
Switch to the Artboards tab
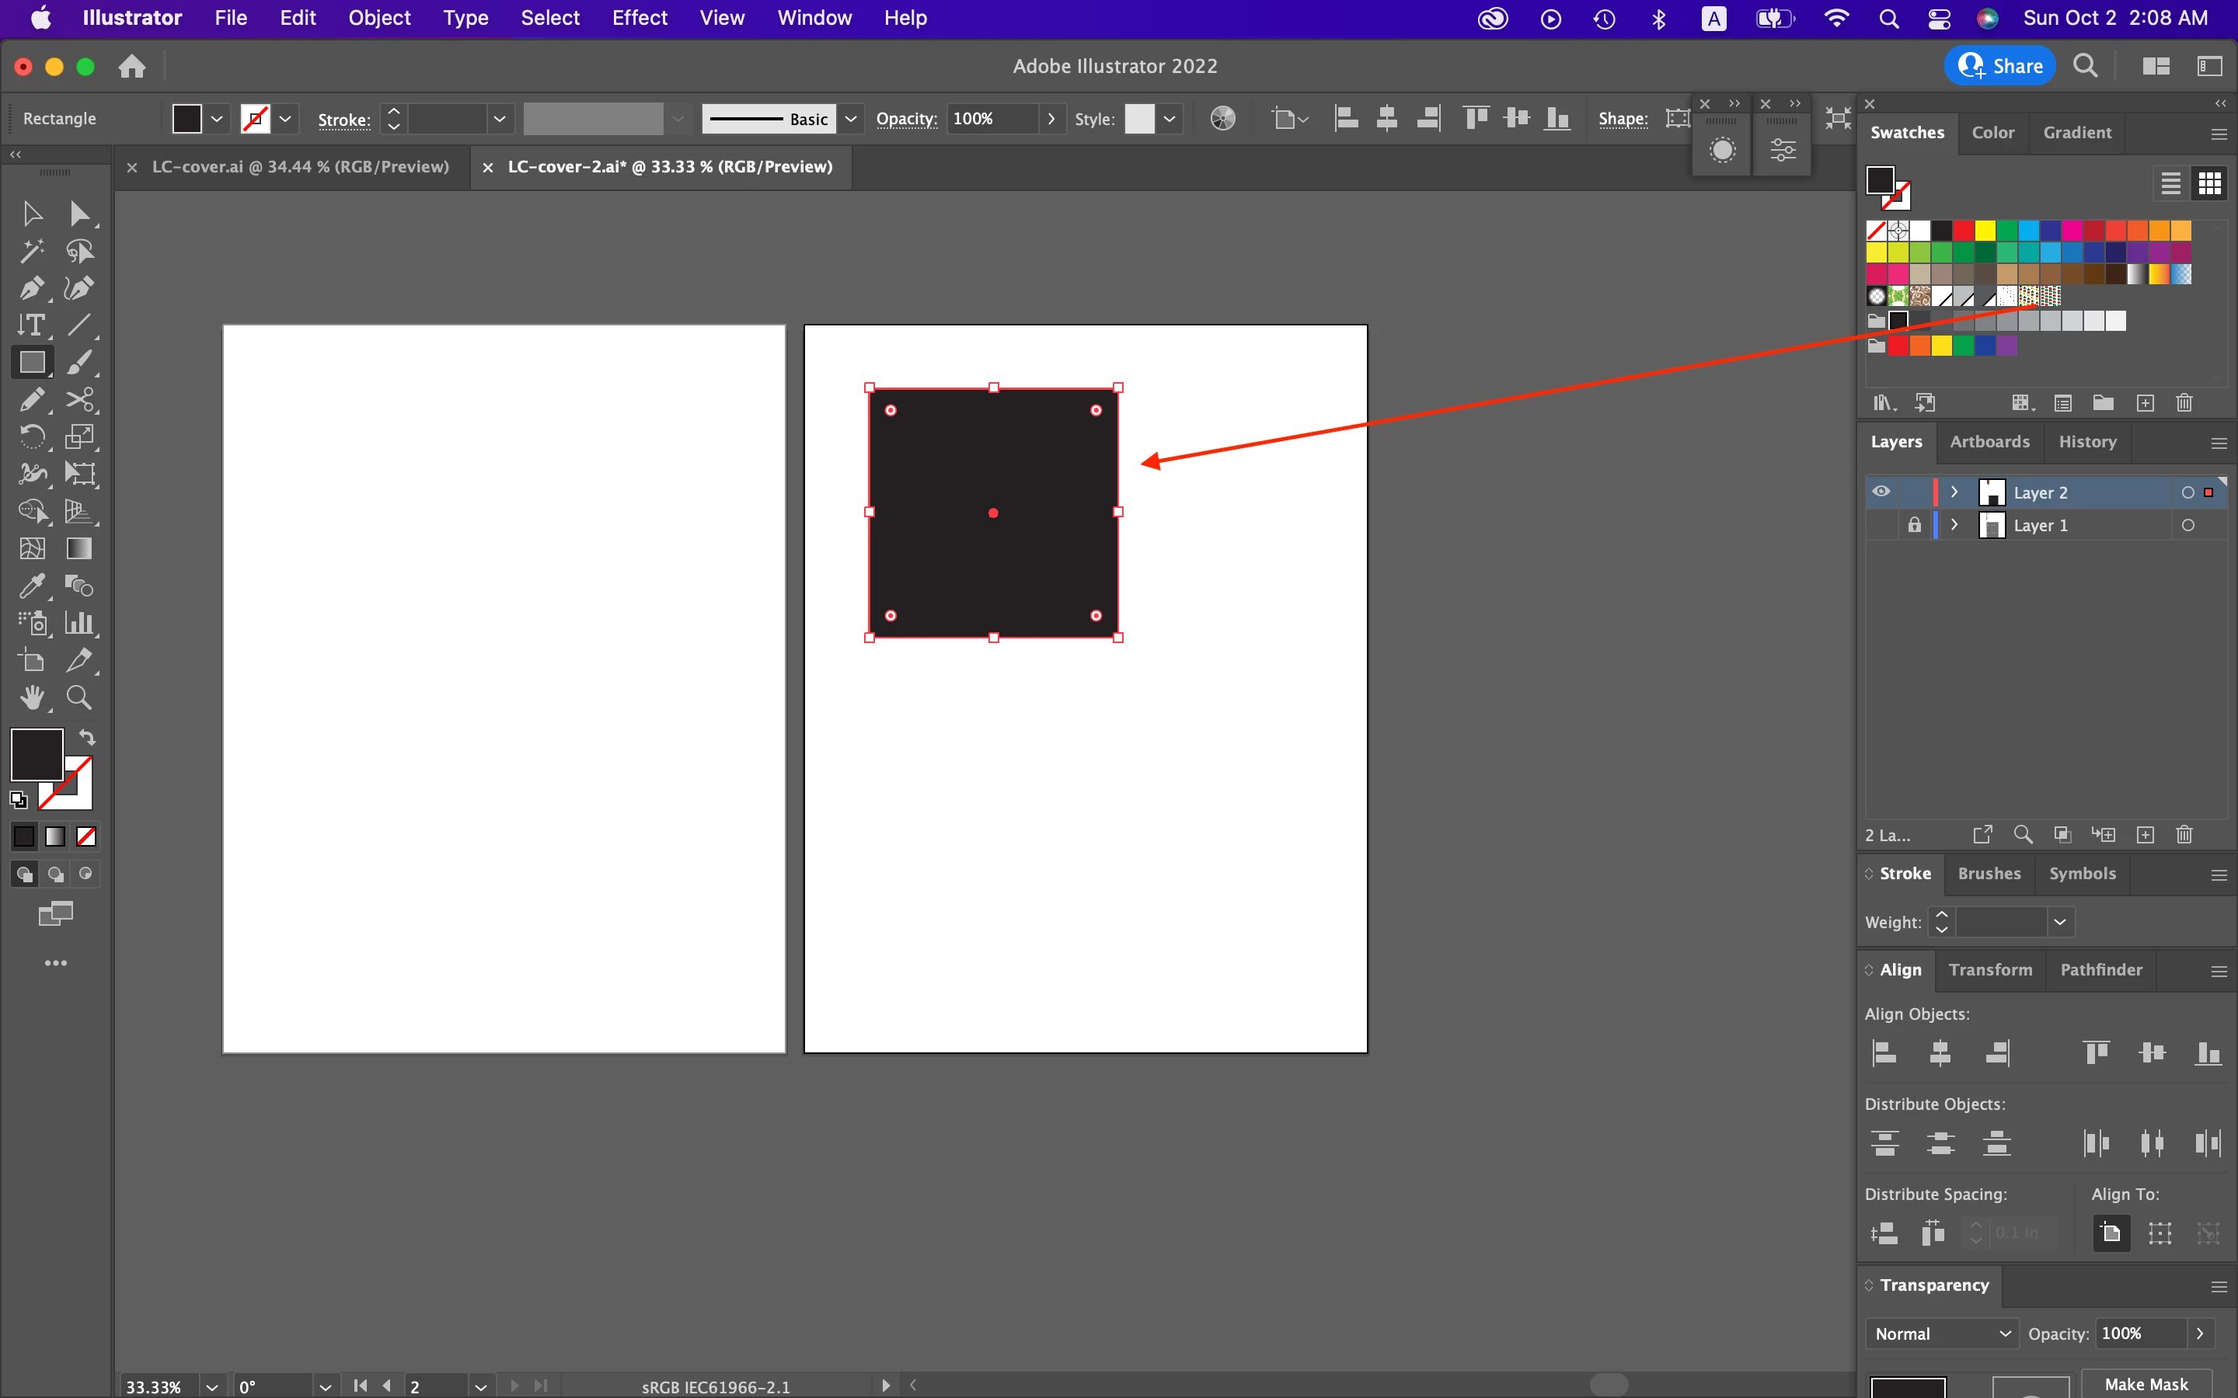pos(1989,442)
